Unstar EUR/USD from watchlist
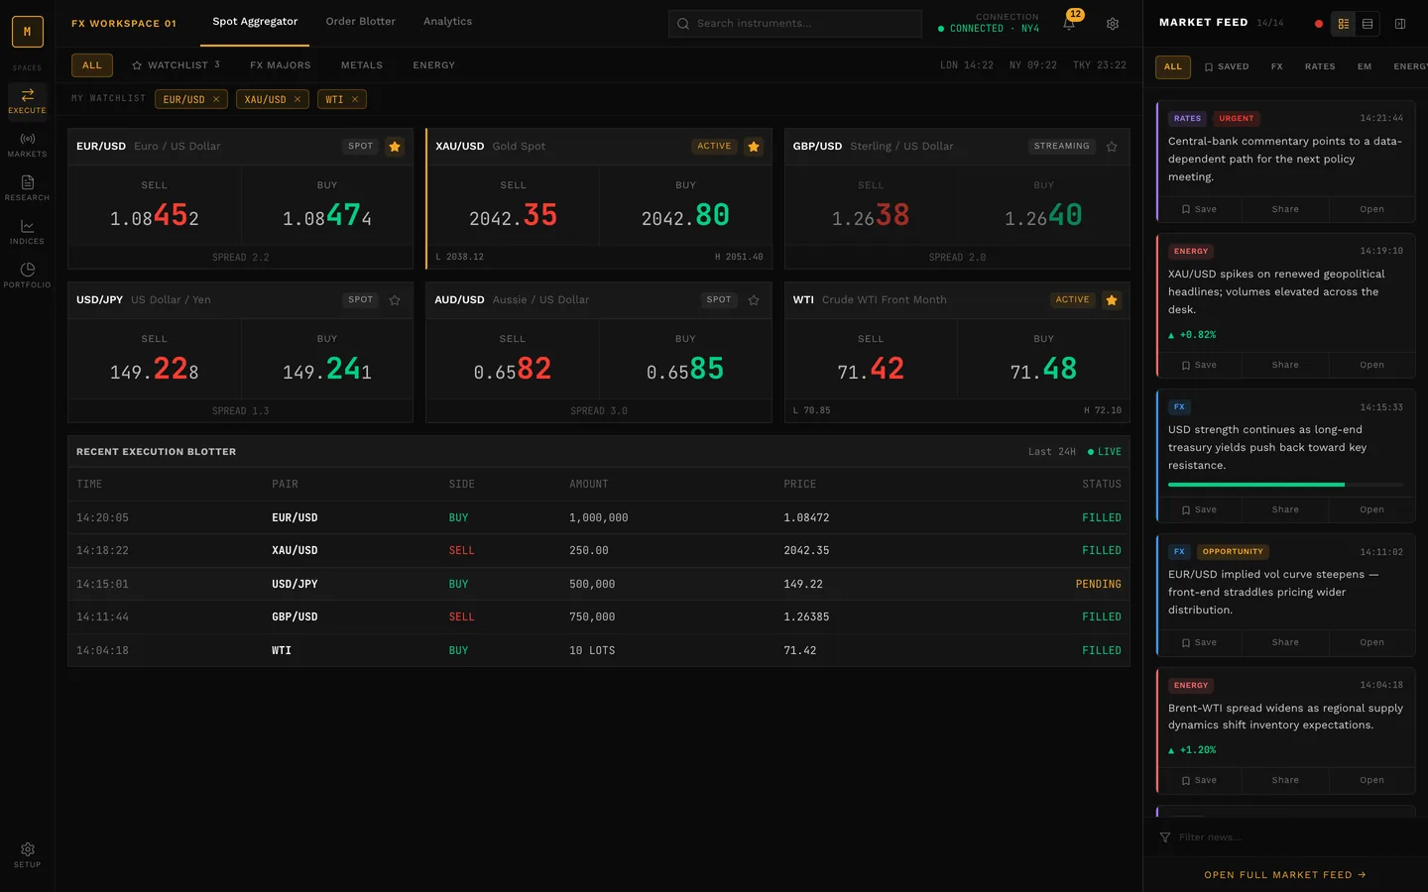The image size is (1428, 892). (395, 146)
